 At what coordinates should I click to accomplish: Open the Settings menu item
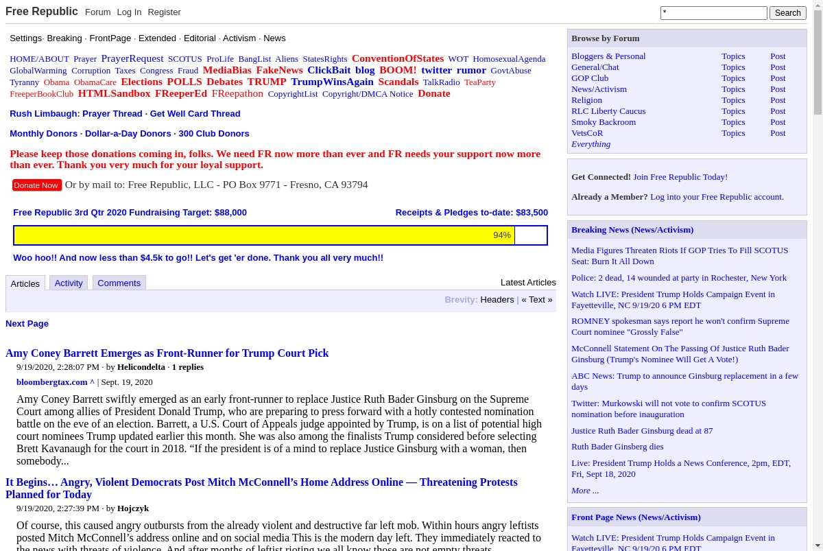(26, 38)
